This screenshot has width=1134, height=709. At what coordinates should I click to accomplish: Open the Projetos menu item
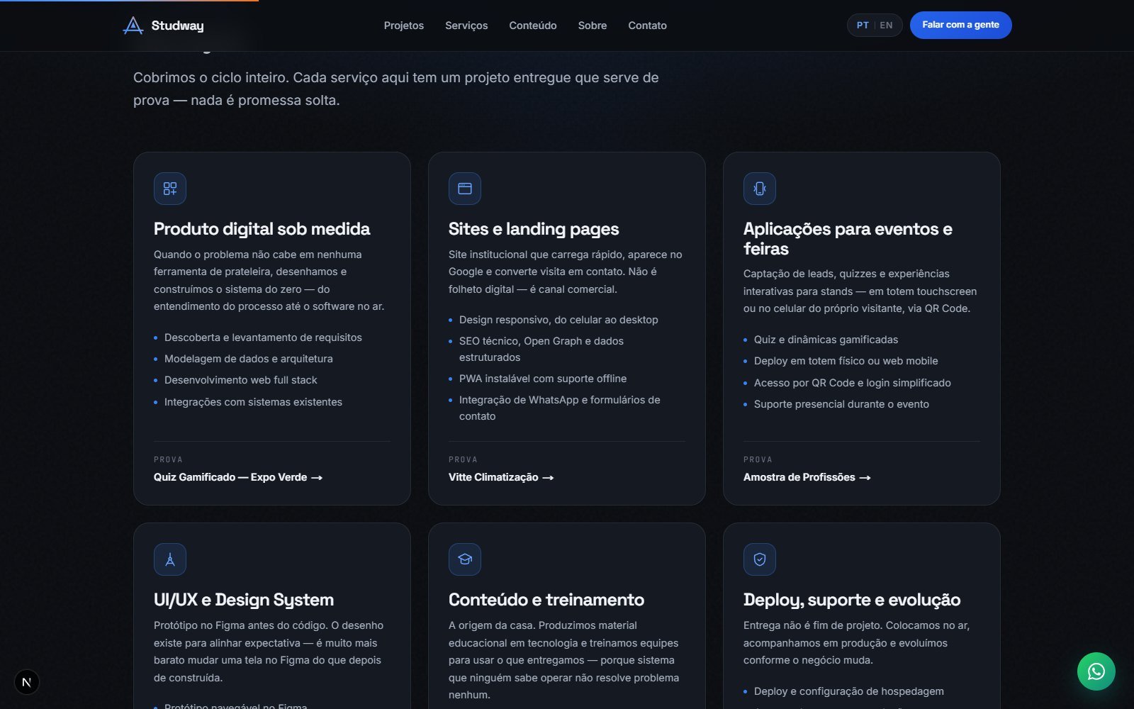[x=404, y=26]
